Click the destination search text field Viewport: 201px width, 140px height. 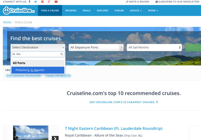click(38, 54)
